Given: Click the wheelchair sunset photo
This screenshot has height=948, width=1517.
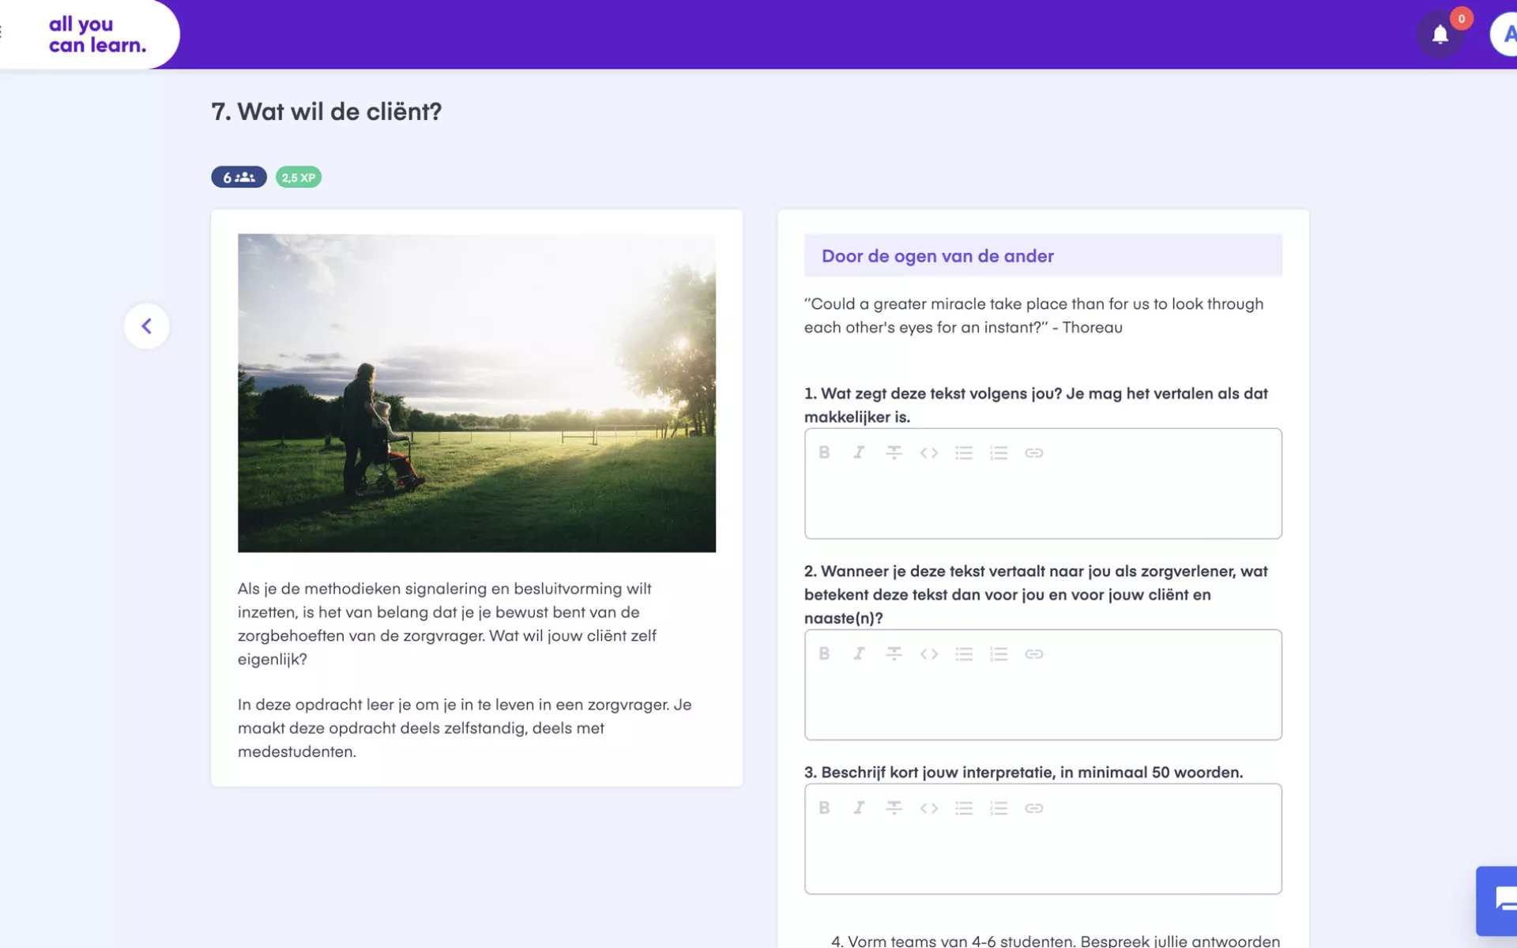Looking at the screenshot, I should (476, 393).
